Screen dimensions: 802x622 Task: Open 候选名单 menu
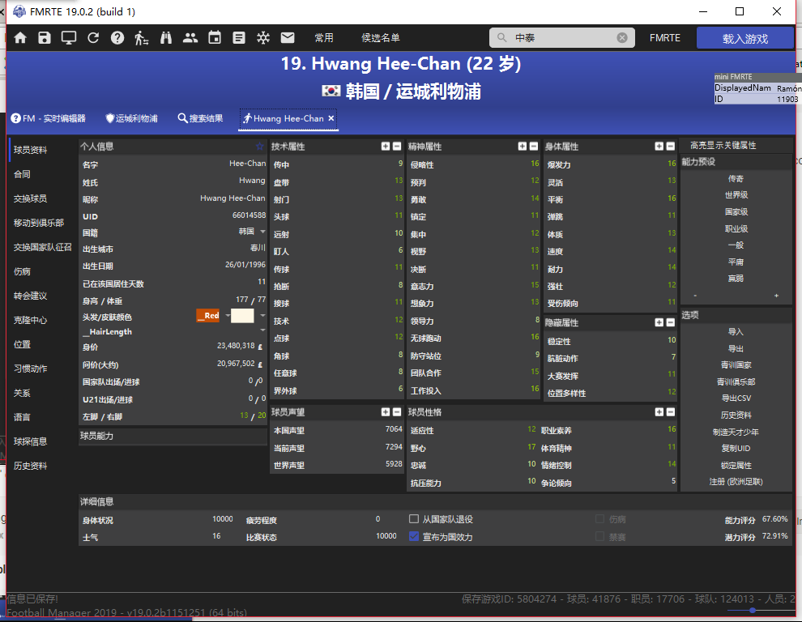point(381,38)
